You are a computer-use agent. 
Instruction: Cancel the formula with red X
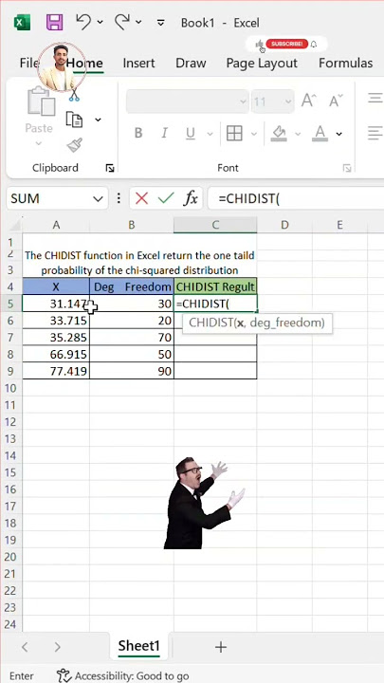pos(141,198)
